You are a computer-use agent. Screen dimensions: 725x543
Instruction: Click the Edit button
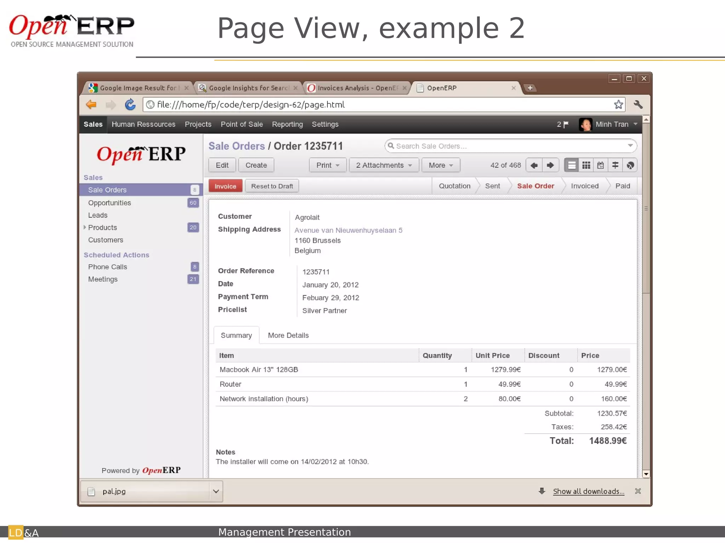[222, 165]
